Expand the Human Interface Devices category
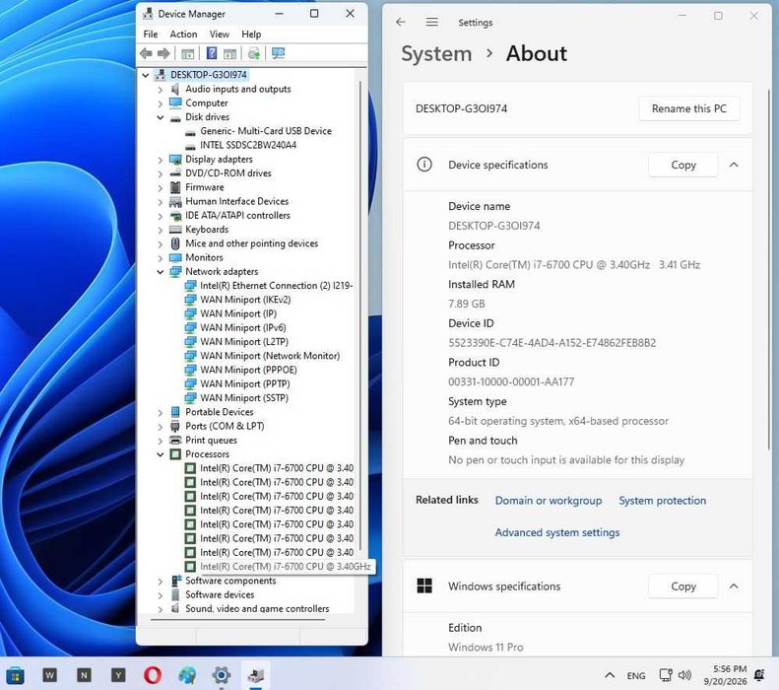The width and height of the screenshot is (779, 690). (x=160, y=202)
